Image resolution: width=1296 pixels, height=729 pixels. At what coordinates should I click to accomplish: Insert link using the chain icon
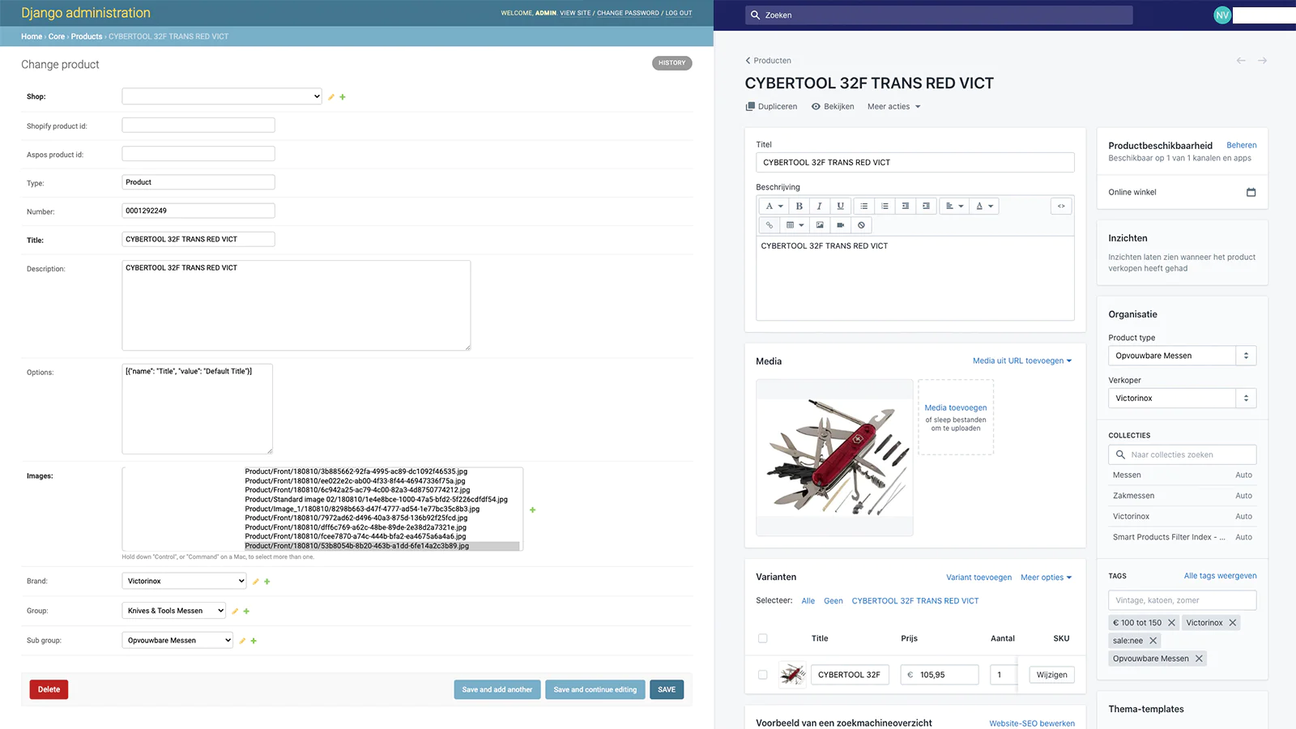[x=769, y=225]
